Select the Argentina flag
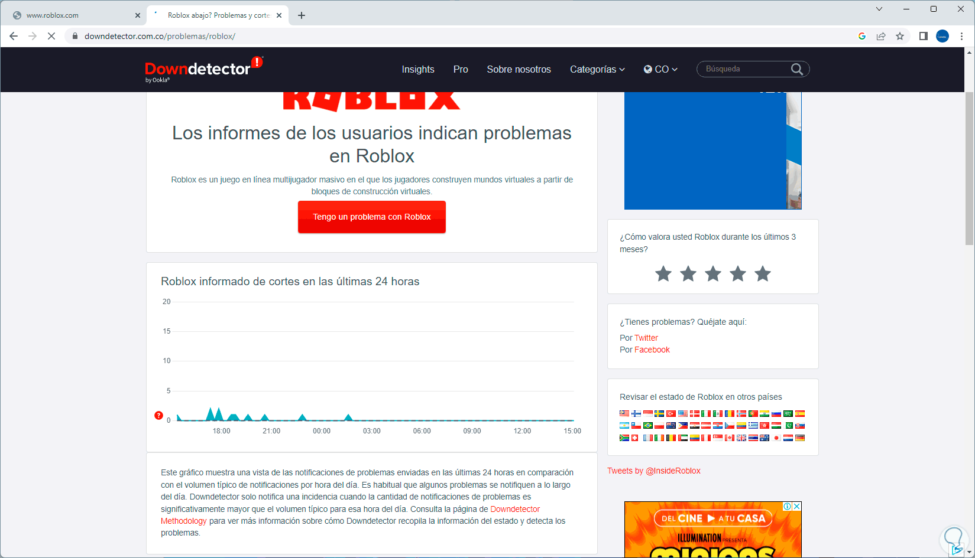This screenshot has height=558, width=975. click(624, 426)
